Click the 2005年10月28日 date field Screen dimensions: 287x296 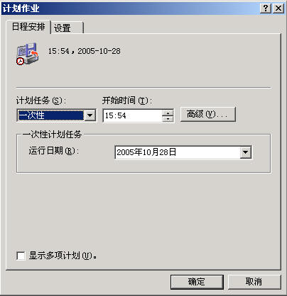point(178,152)
